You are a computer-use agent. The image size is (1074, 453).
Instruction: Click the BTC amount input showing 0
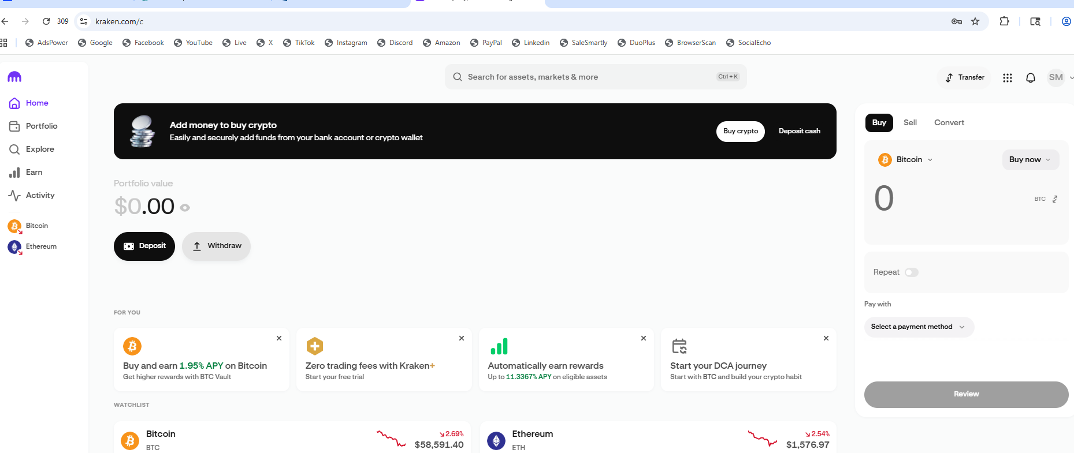[x=885, y=199]
